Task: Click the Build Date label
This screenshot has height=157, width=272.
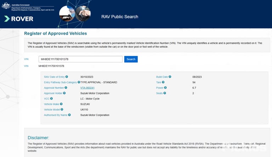Action: click(x=162, y=77)
